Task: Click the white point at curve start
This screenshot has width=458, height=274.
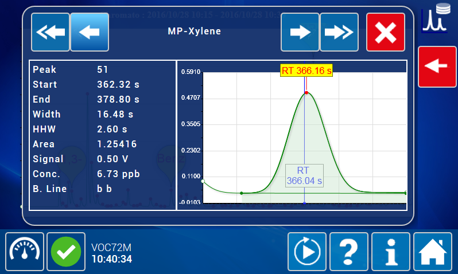Action: 203,181
